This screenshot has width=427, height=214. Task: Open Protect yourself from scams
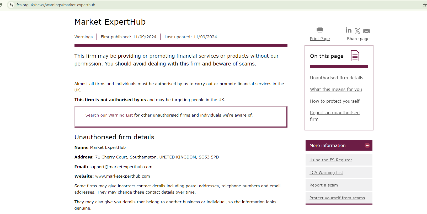click(x=337, y=198)
